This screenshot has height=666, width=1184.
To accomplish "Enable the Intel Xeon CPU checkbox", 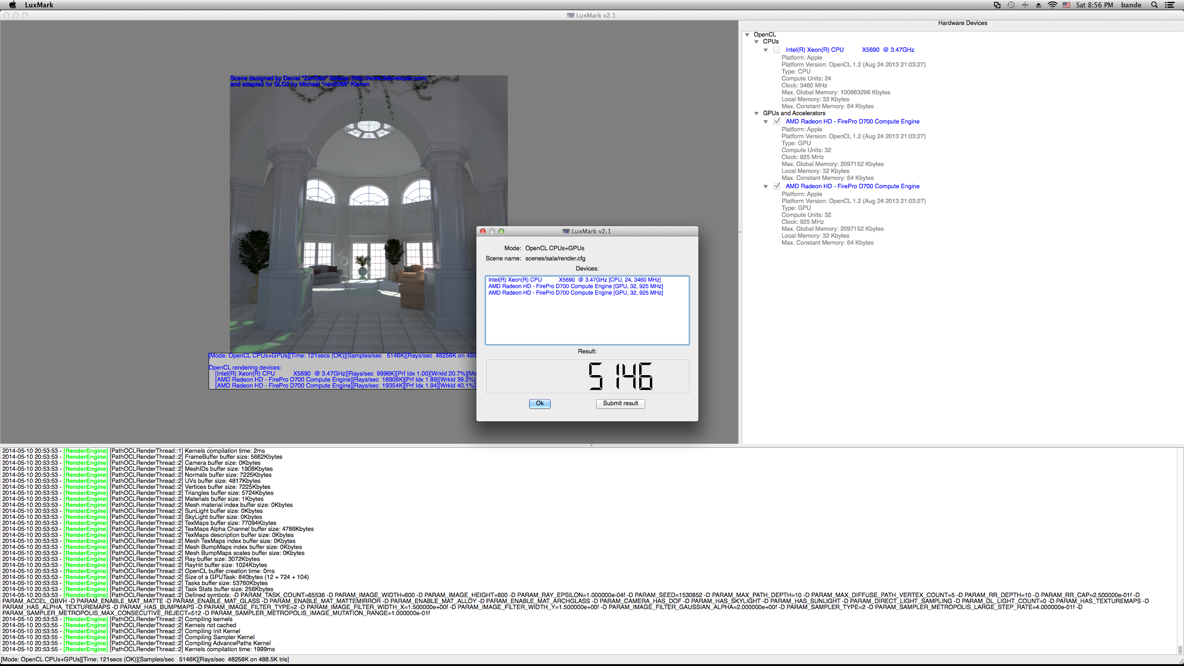I will (777, 50).
